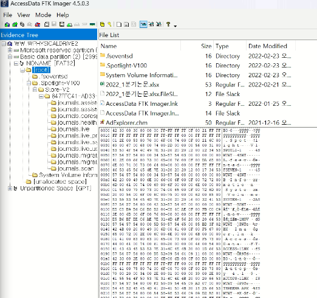The height and width of the screenshot is (298, 317).
Task: Click the Remove Evidence Item icon
Action: [x=30, y=24]
